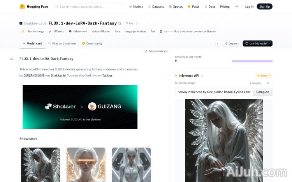Open the angel with crystal wings showcase thumbnail

40,164
